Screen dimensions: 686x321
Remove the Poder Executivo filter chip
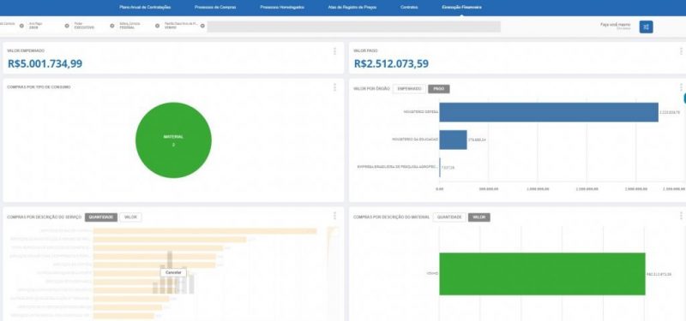[112, 26]
